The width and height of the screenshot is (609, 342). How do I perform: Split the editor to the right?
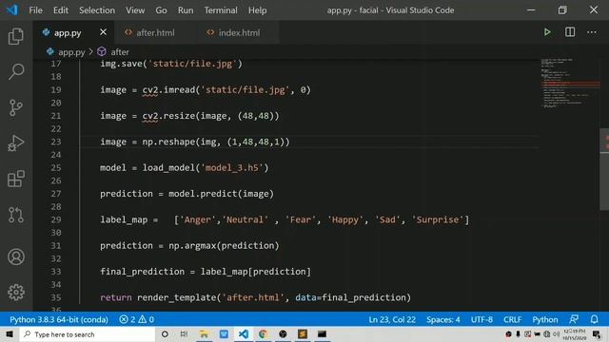[x=570, y=32]
